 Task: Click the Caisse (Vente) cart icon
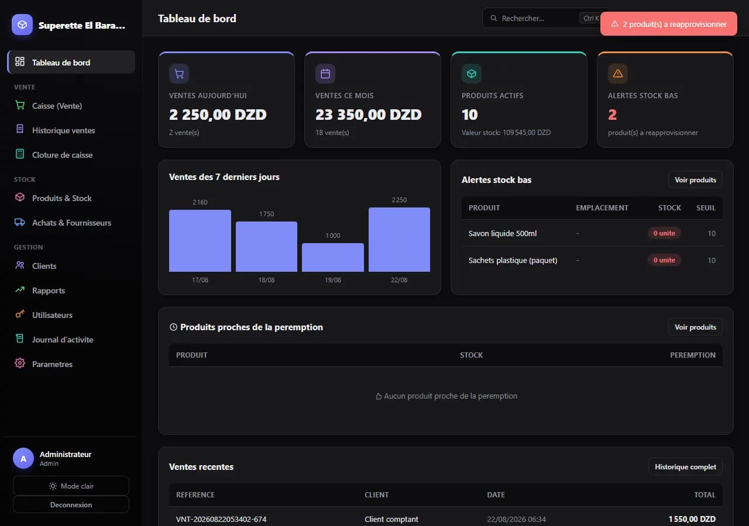pyautogui.click(x=20, y=106)
